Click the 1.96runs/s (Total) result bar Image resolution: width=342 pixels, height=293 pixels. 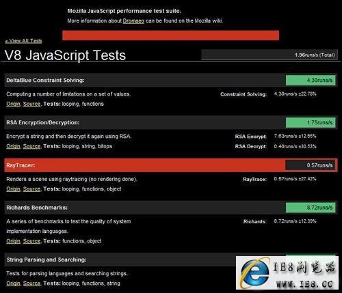(269, 55)
